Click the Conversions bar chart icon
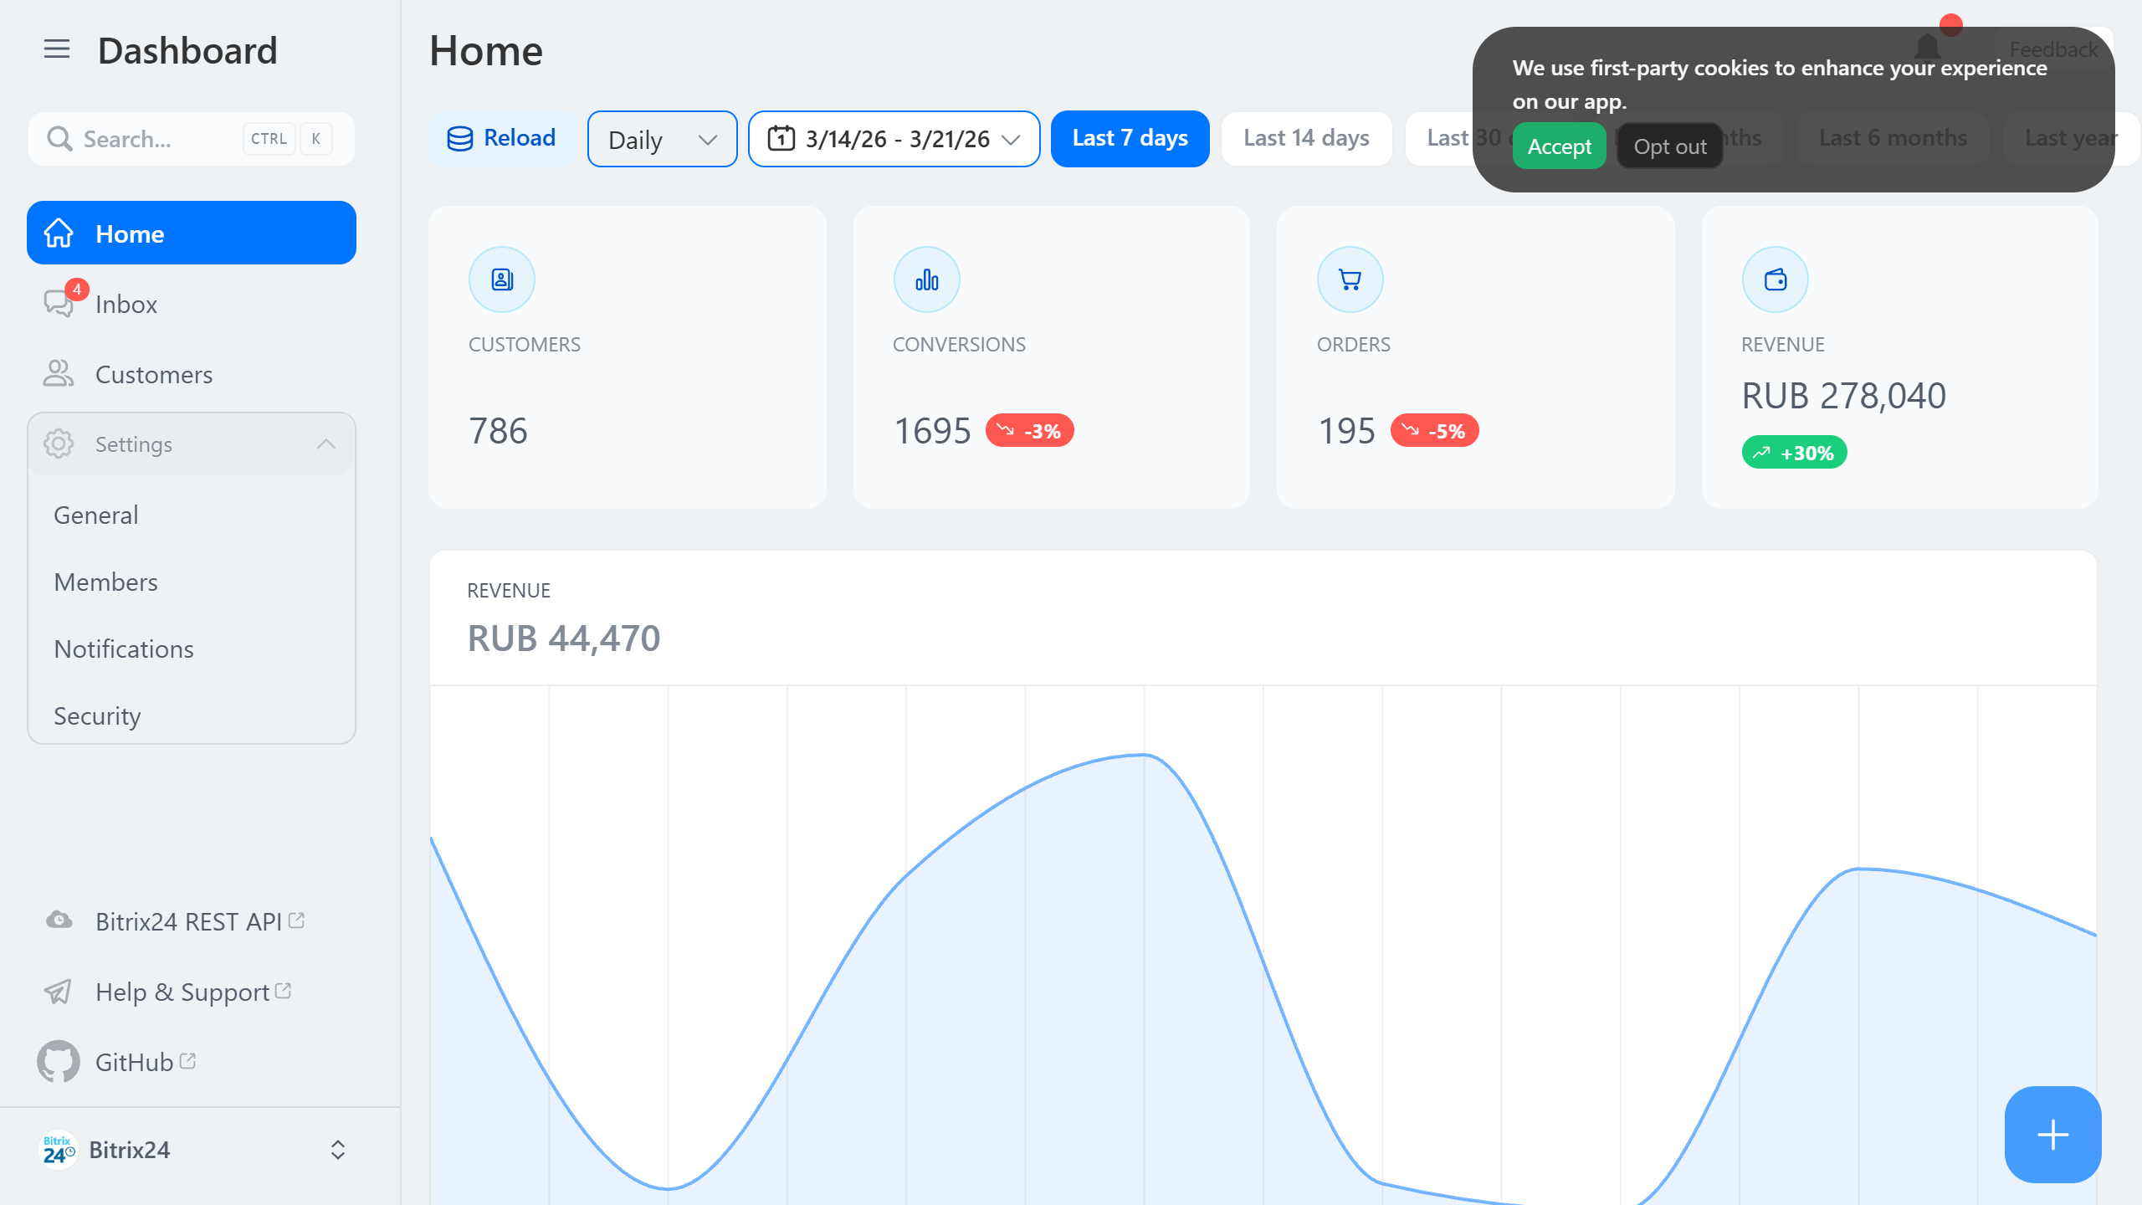Screen dimensions: 2142x1205 926,279
